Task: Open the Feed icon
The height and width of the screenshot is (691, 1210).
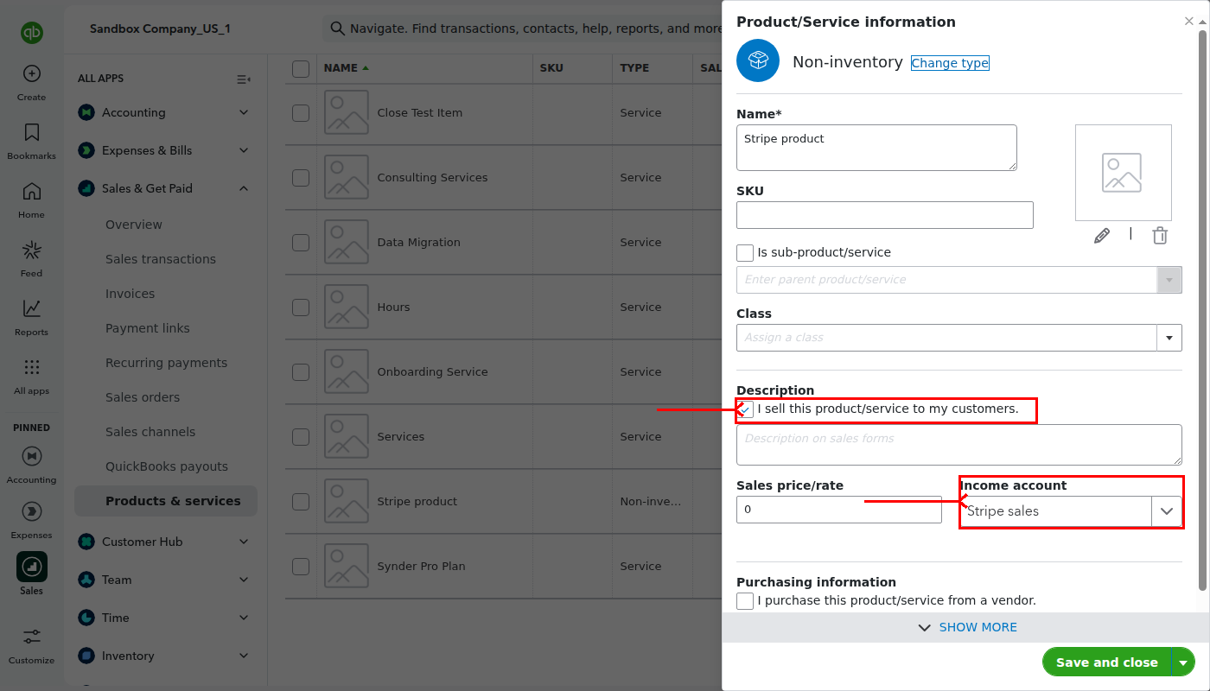Action: coord(32,250)
